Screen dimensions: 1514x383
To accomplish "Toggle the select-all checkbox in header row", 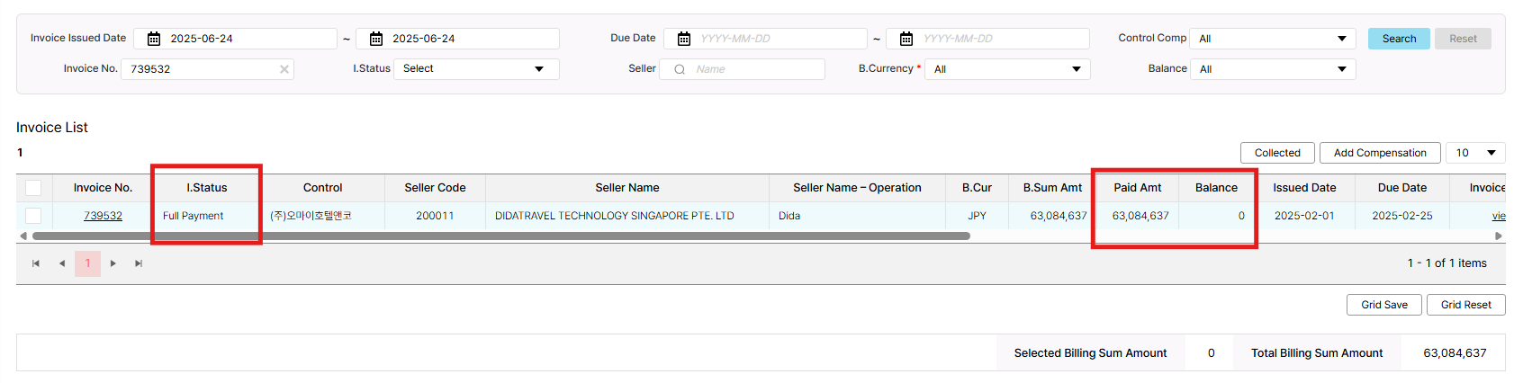I will [x=33, y=188].
